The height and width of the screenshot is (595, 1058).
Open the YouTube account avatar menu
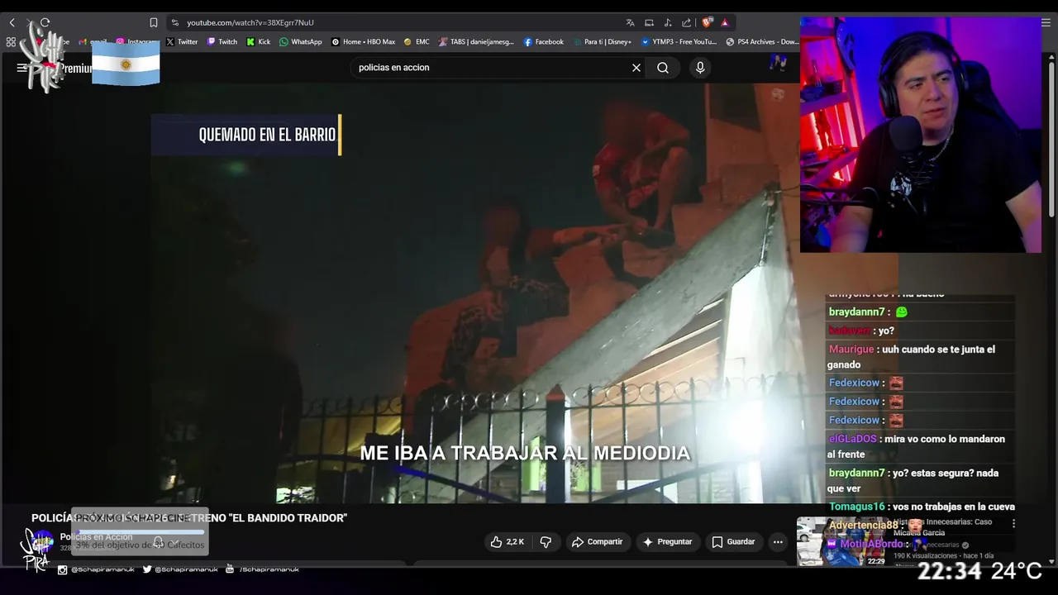pyautogui.click(x=778, y=63)
